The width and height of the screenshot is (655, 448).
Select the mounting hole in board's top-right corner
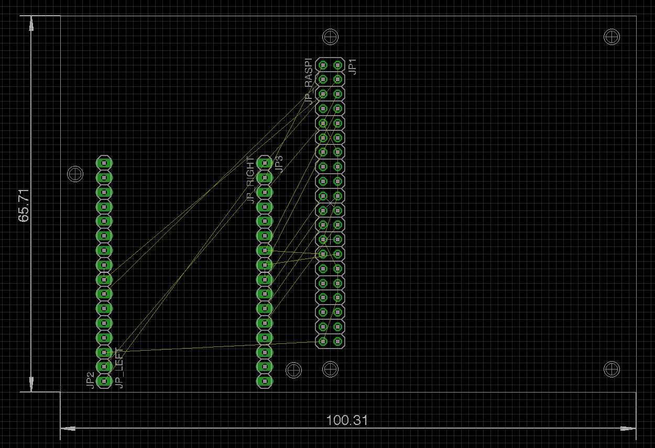(612, 37)
